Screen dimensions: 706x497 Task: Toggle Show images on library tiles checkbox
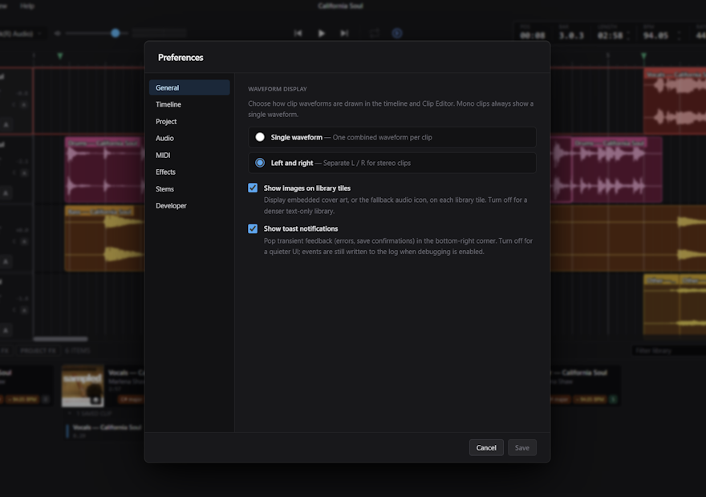(x=253, y=188)
